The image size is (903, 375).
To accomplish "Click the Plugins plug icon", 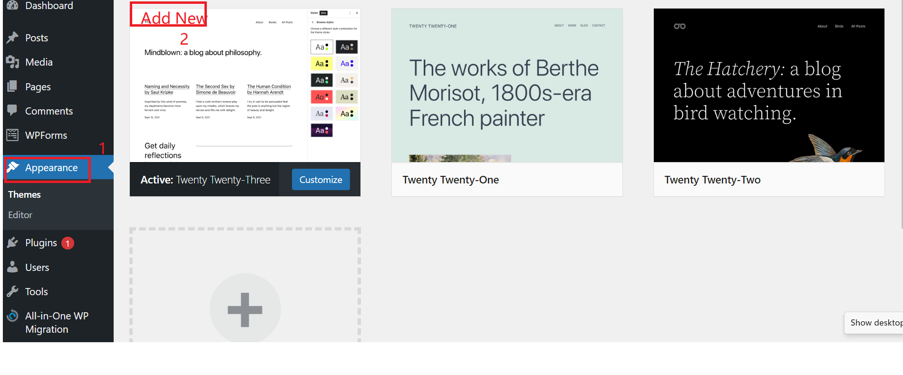I will tap(13, 243).
